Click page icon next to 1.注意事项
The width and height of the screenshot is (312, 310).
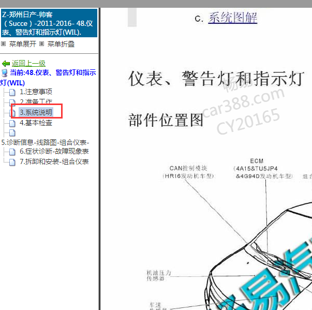point(12,92)
